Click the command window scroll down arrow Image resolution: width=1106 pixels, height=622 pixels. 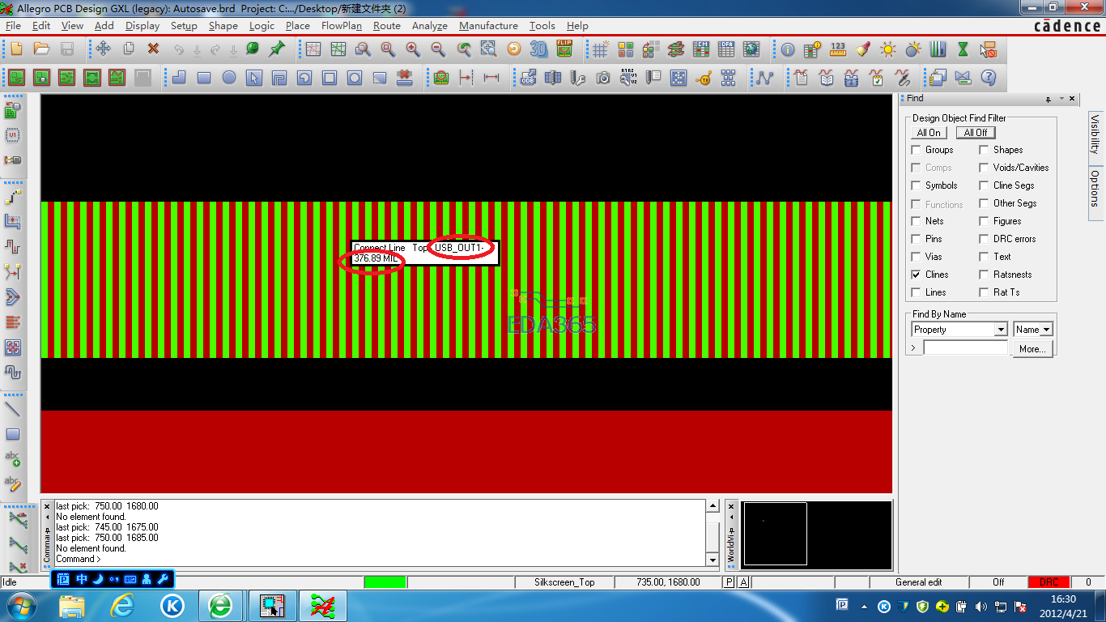[x=713, y=560]
